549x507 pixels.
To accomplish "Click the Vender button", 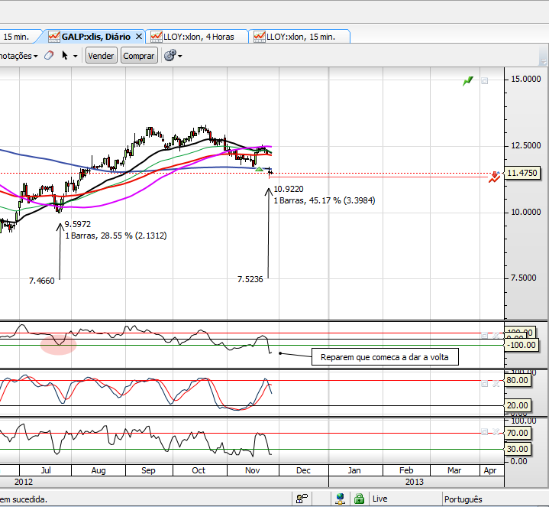I will (101, 56).
